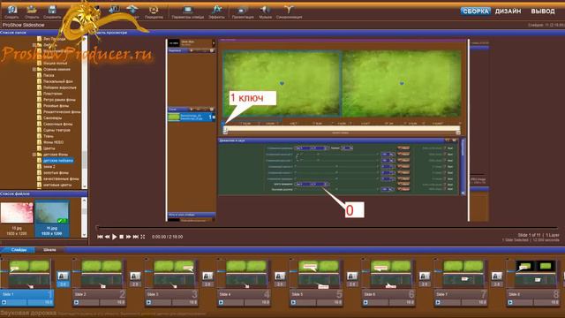
Task: Open transition icon after Slide 4
Action: click(x=280, y=276)
